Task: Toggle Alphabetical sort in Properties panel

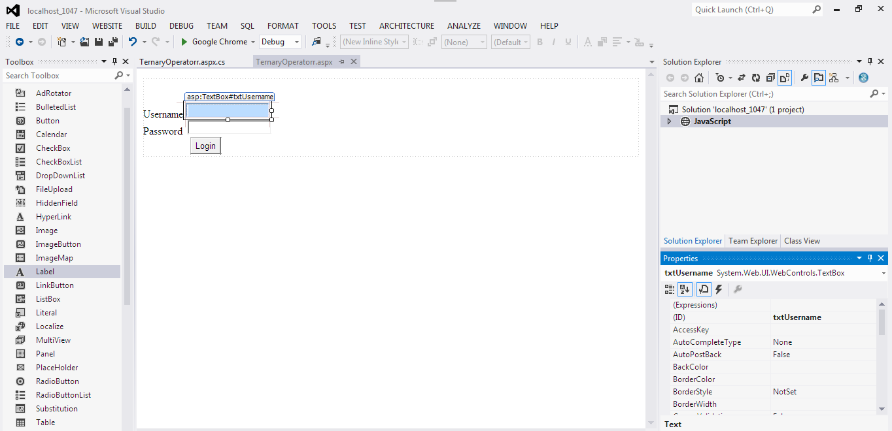Action: (x=685, y=289)
